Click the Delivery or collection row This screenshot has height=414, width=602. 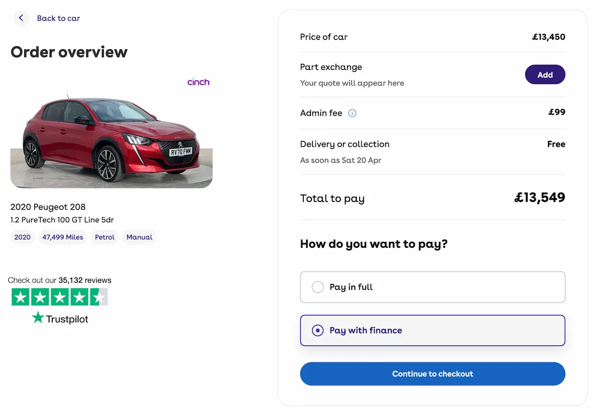(x=344, y=144)
